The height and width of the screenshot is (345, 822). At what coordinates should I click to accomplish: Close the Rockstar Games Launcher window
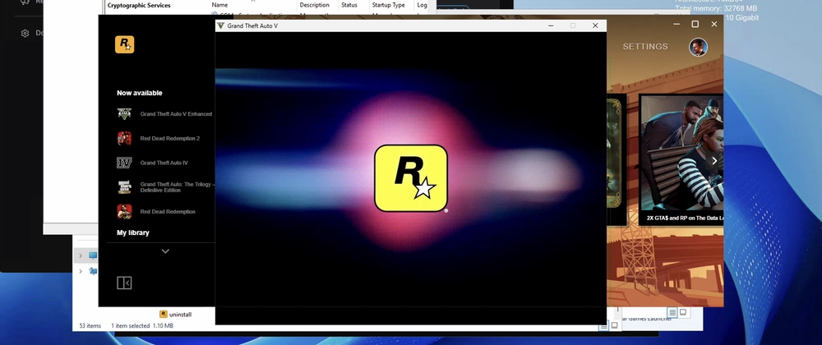pyautogui.click(x=714, y=24)
